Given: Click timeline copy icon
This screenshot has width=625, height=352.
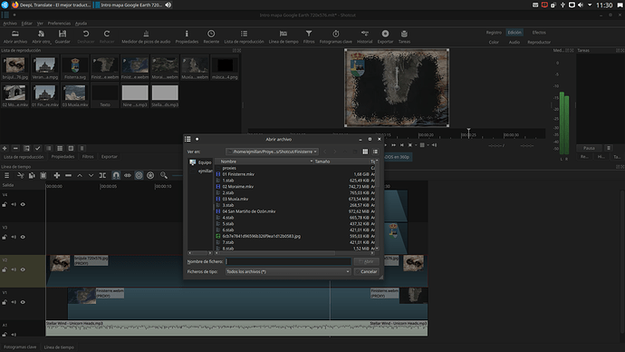Looking at the screenshot, I should click(32, 175).
